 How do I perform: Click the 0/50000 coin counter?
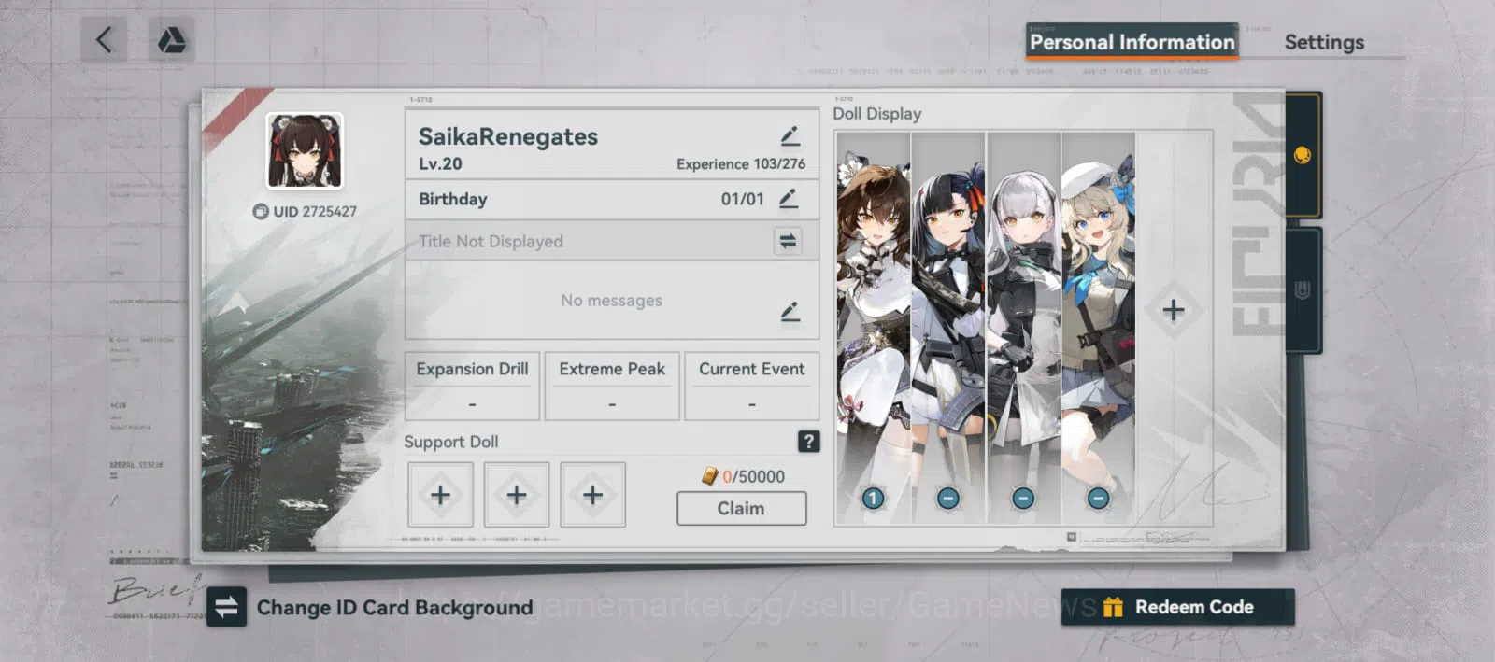click(x=744, y=476)
